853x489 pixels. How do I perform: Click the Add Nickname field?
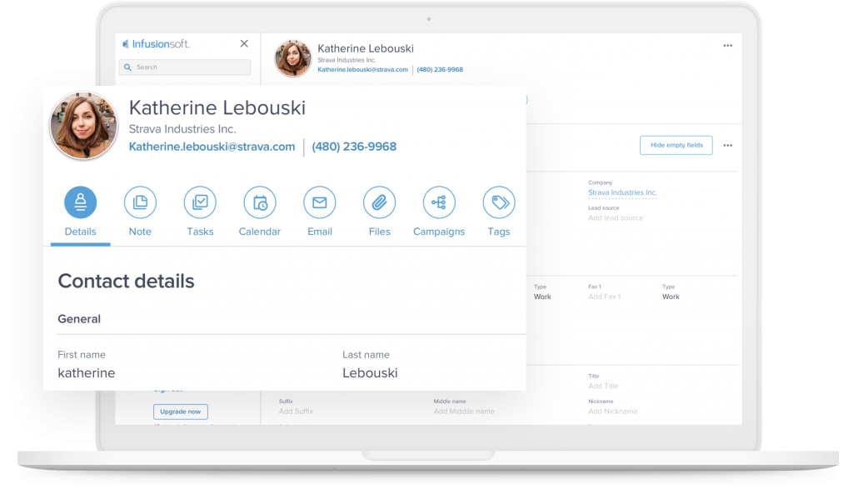coord(612,412)
